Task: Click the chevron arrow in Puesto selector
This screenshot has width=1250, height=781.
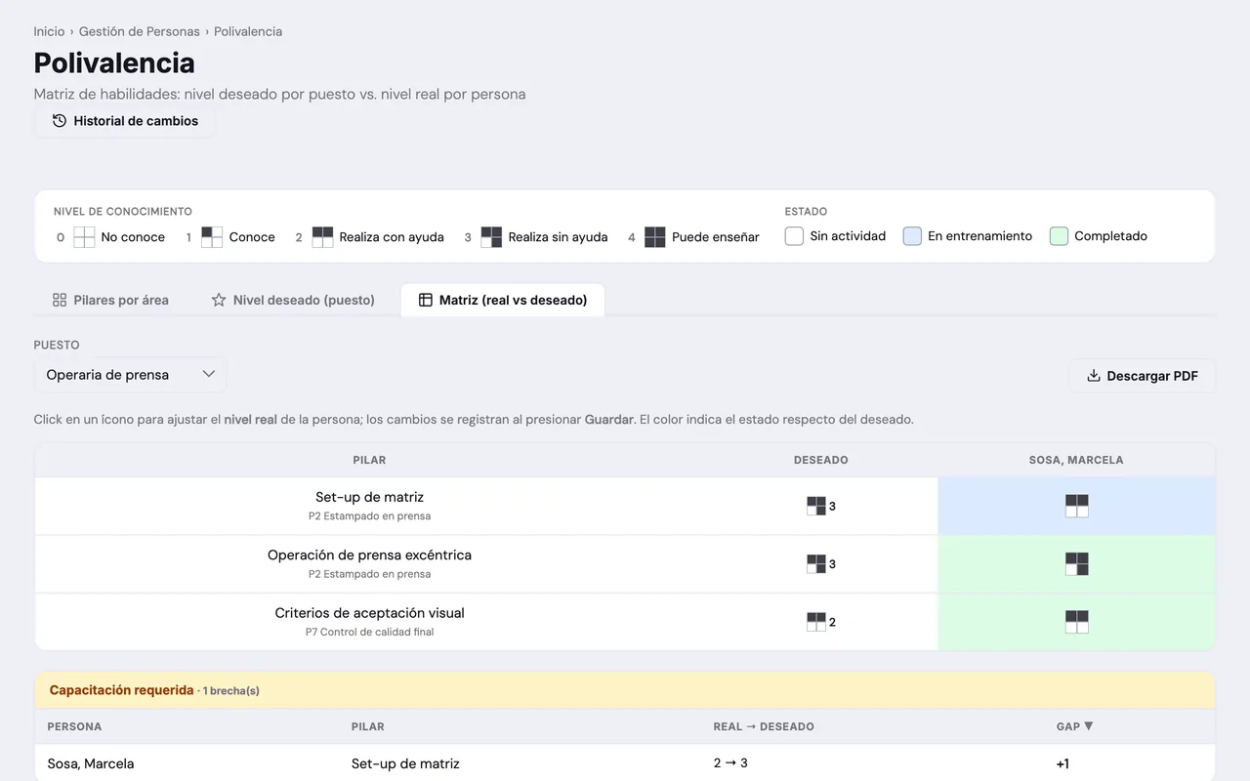Action: pyautogui.click(x=208, y=374)
